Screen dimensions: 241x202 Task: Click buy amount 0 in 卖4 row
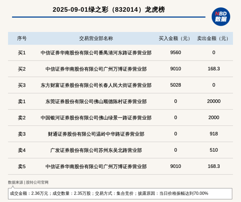point(175,150)
